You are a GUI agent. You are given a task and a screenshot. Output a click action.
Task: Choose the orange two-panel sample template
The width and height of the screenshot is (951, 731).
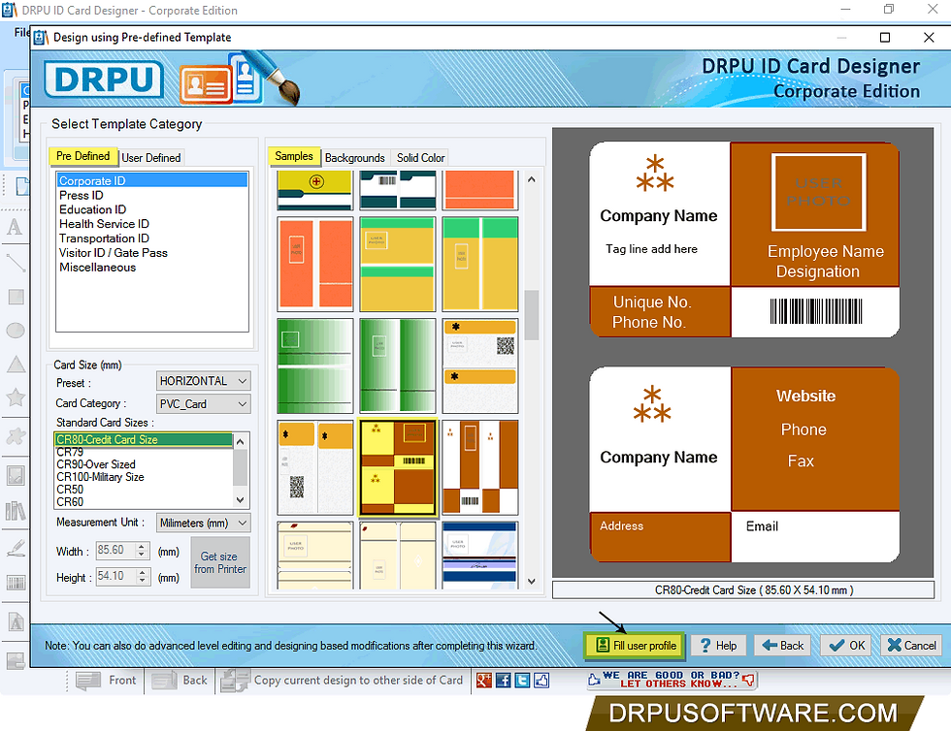click(x=314, y=264)
